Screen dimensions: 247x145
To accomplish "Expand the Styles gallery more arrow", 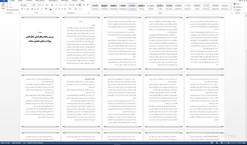I will point(231,9).
